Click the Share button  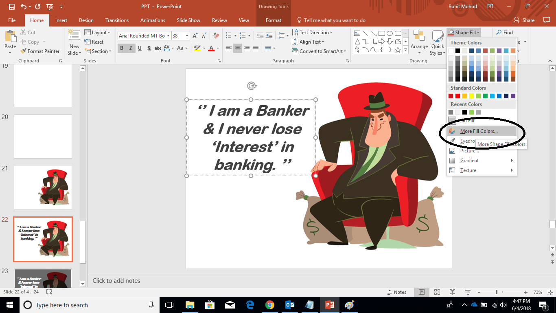524,20
